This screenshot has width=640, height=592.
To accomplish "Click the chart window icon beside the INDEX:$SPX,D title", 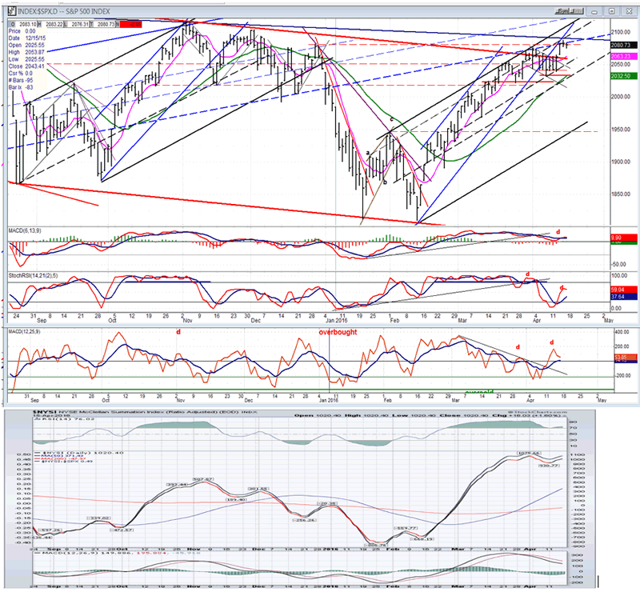I will click(x=12, y=11).
